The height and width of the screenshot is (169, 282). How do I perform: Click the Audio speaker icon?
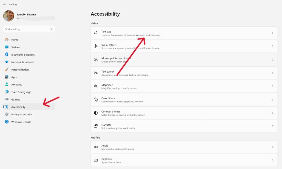96,147
